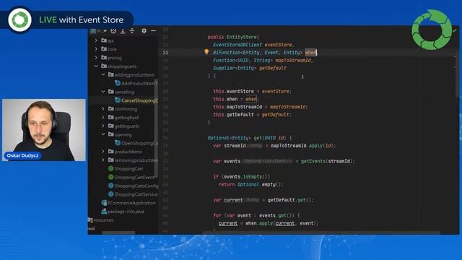Click 'events.isEmpty()' condition
This screenshot has width=462, height=260.
247,176
